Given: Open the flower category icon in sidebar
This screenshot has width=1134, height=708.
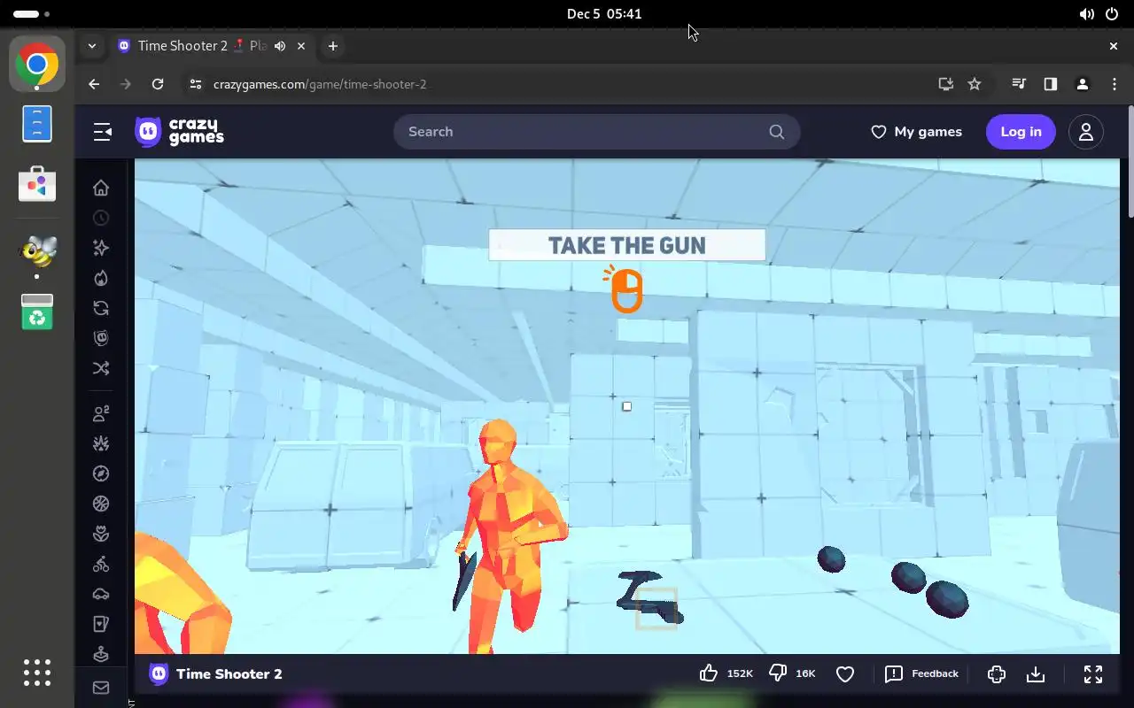Looking at the screenshot, I should coord(101,534).
